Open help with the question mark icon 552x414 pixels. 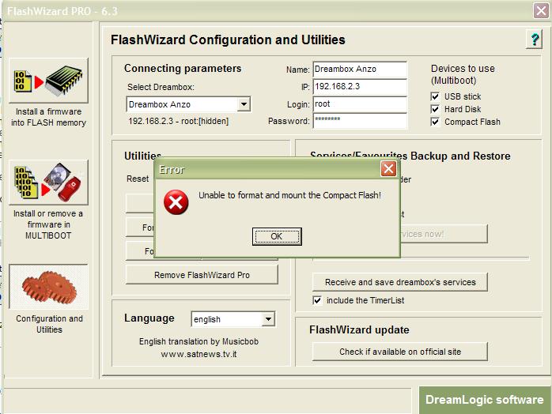[534, 39]
